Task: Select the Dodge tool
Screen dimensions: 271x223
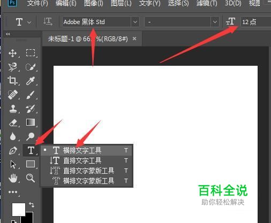Action: [x=31, y=136]
